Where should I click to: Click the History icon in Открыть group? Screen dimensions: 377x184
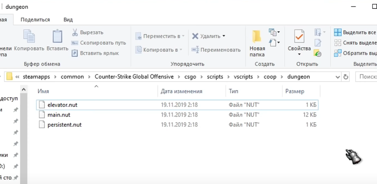coord(318,53)
